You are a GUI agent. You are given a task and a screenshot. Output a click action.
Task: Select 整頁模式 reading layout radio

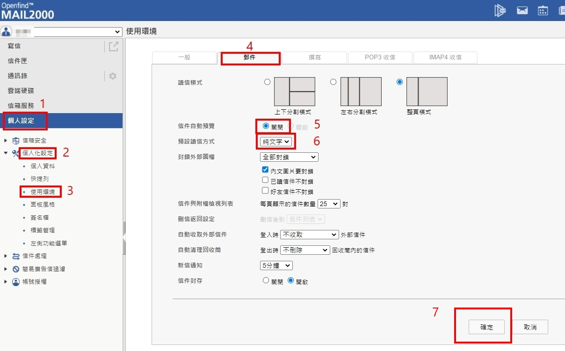[x=399, y=82]
